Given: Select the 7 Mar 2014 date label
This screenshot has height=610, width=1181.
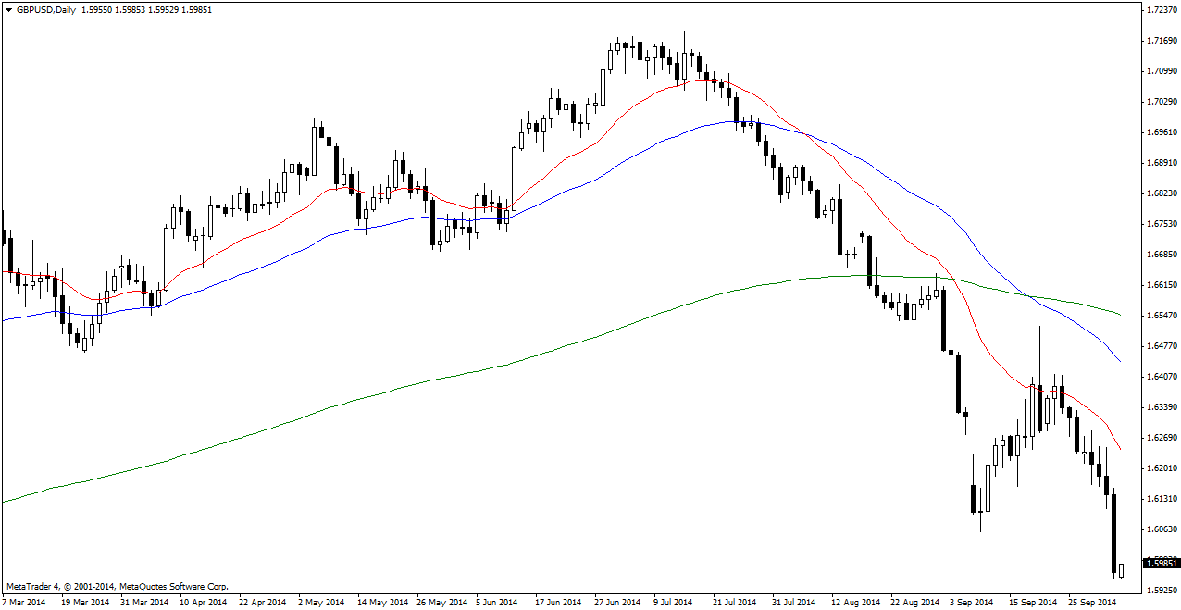Looking at the screenshot, I should click(x=24, y=602).
